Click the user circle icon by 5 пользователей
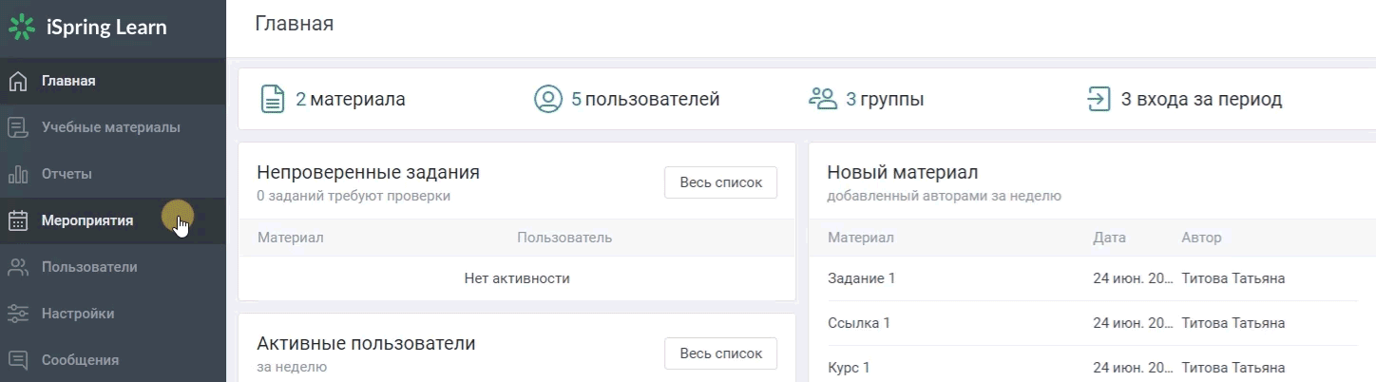The width and height of the screenshot is (1376, 382). (547, 99)
